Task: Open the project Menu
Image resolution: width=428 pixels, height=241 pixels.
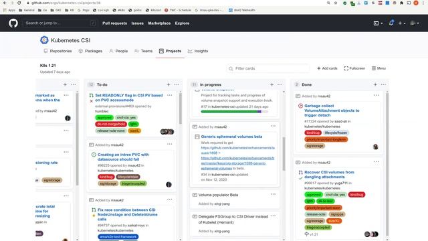Action: (x=379, y=68)
